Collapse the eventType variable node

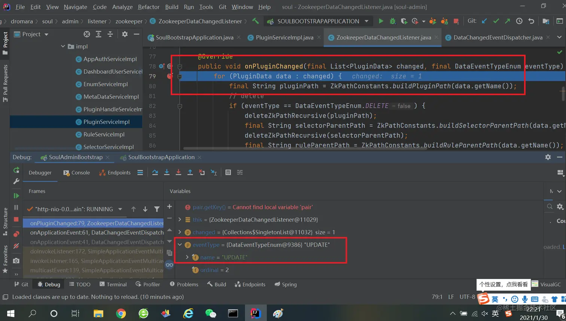pyautogui.click(x=180, y=245)
